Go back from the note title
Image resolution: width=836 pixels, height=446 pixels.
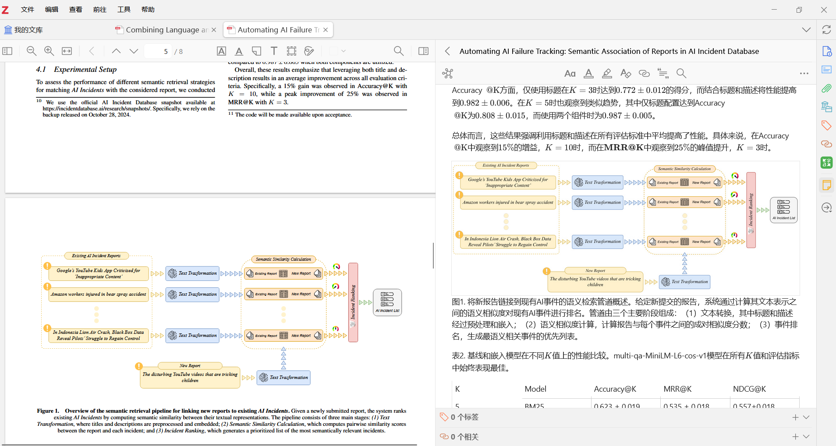point(447,51)
